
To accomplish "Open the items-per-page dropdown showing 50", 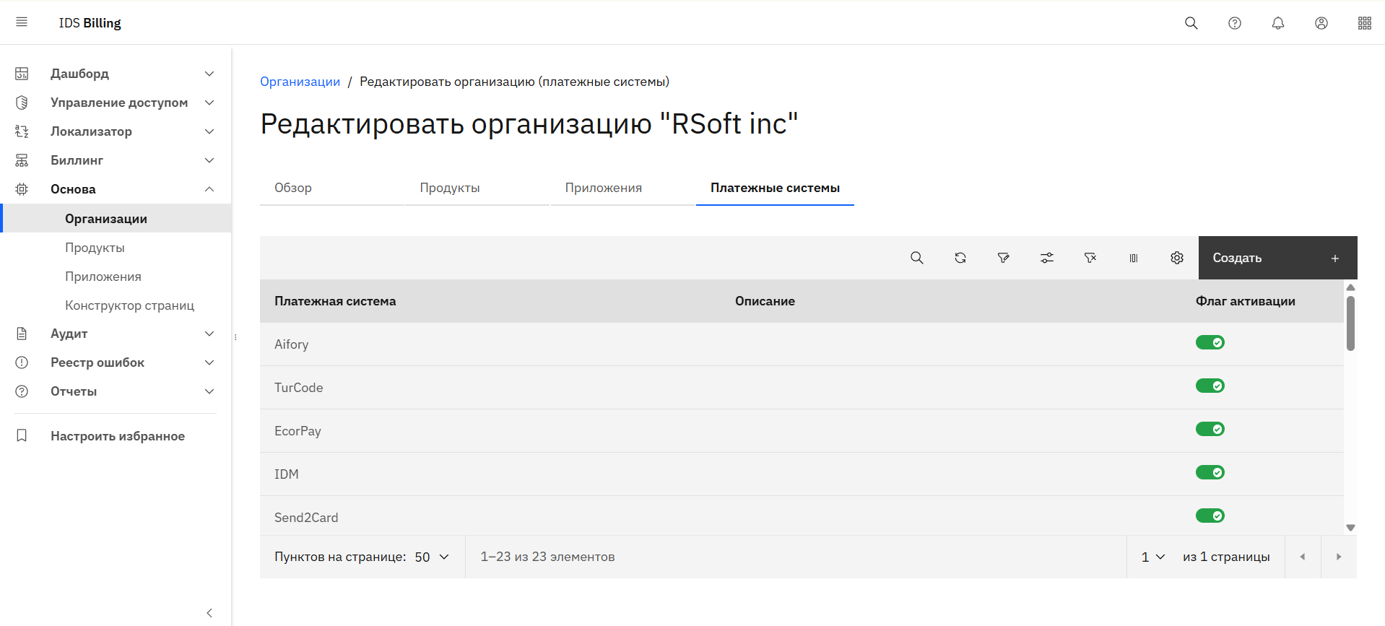I will tap(432, 557).
